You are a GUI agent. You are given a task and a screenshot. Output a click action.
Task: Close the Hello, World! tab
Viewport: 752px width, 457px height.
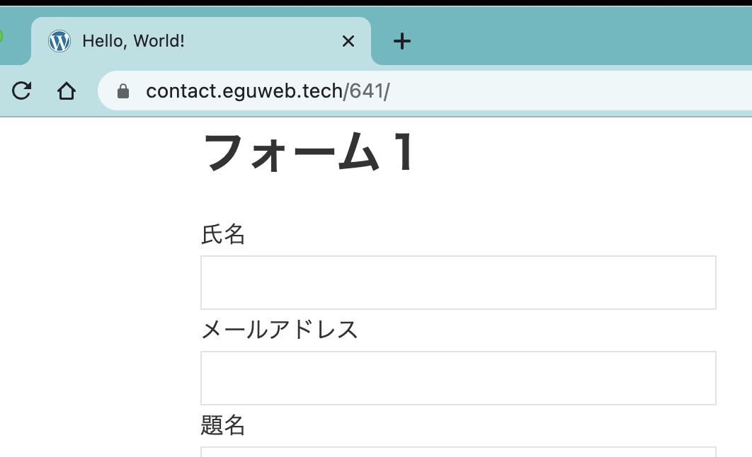[348, 41]
